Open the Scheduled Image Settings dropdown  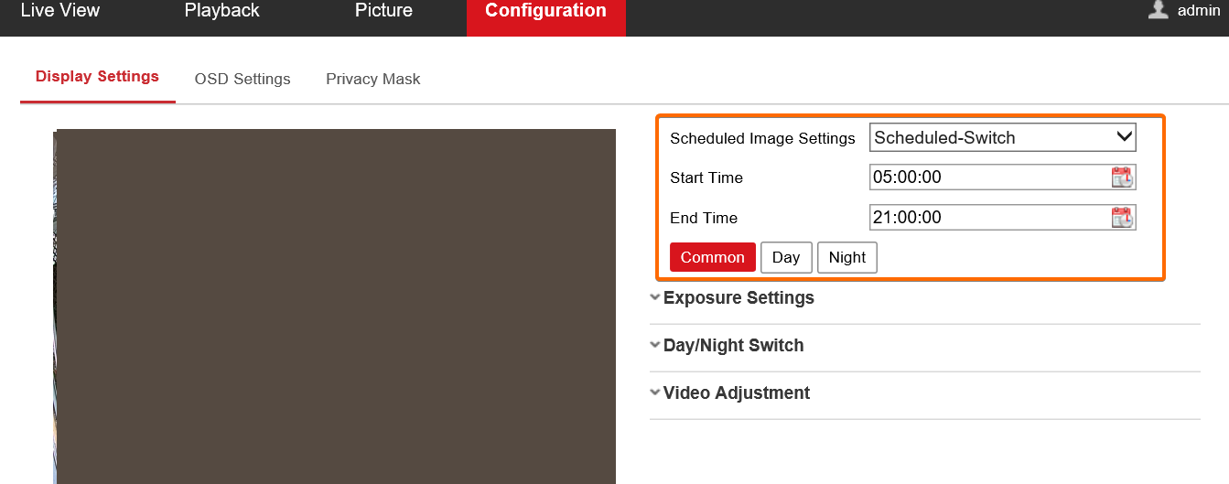(x=1002, y=138)
